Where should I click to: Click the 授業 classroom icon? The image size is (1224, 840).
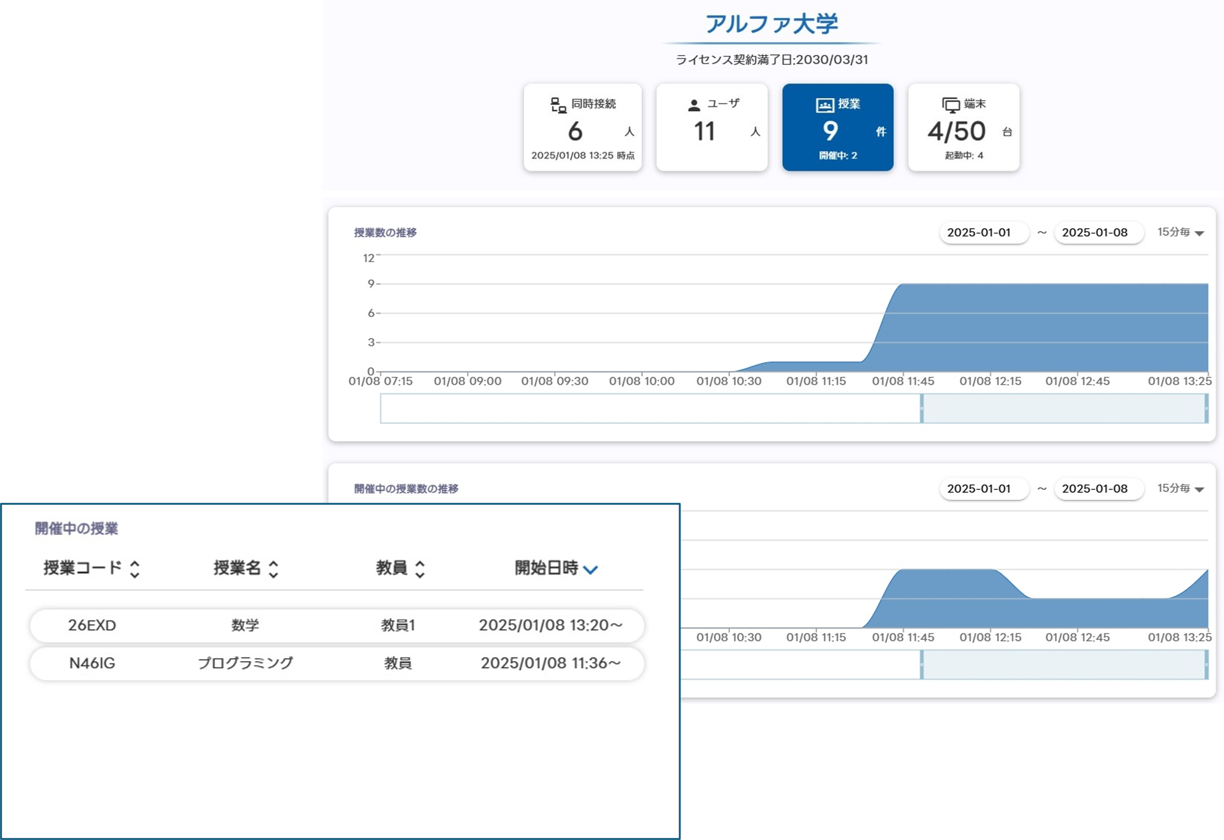[825, 105]
